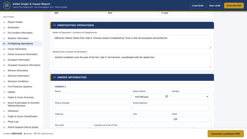Viewport: 247px width, 139px height.
Task: Open Witness Information in sidebar
Action: tap(22, 70)
